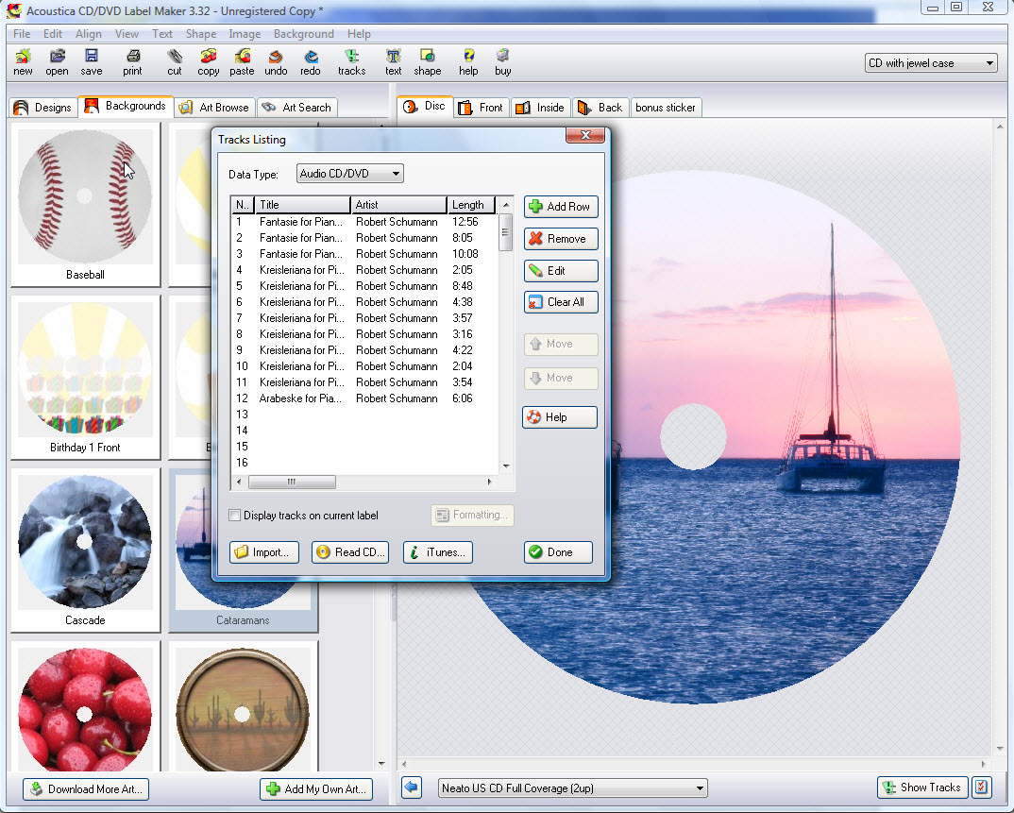The image size is (1014, 813).
Task: Click the checklist icon beside Show Tracks
Action: [x=981, y=788]
